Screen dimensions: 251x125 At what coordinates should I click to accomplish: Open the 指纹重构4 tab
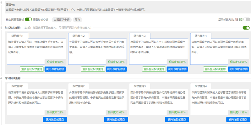coord(201,86)
